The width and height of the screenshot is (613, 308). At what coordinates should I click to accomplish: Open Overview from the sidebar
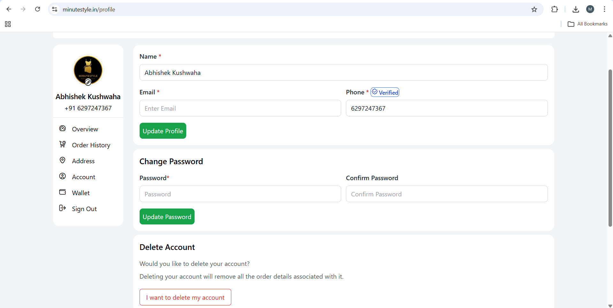[85, 129]
